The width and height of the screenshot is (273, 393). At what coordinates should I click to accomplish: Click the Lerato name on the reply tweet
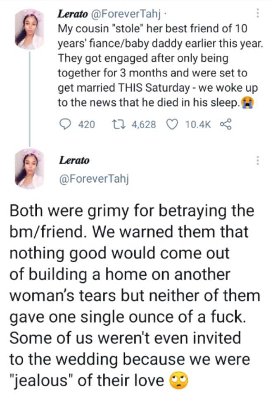click(x=74, y=160)
